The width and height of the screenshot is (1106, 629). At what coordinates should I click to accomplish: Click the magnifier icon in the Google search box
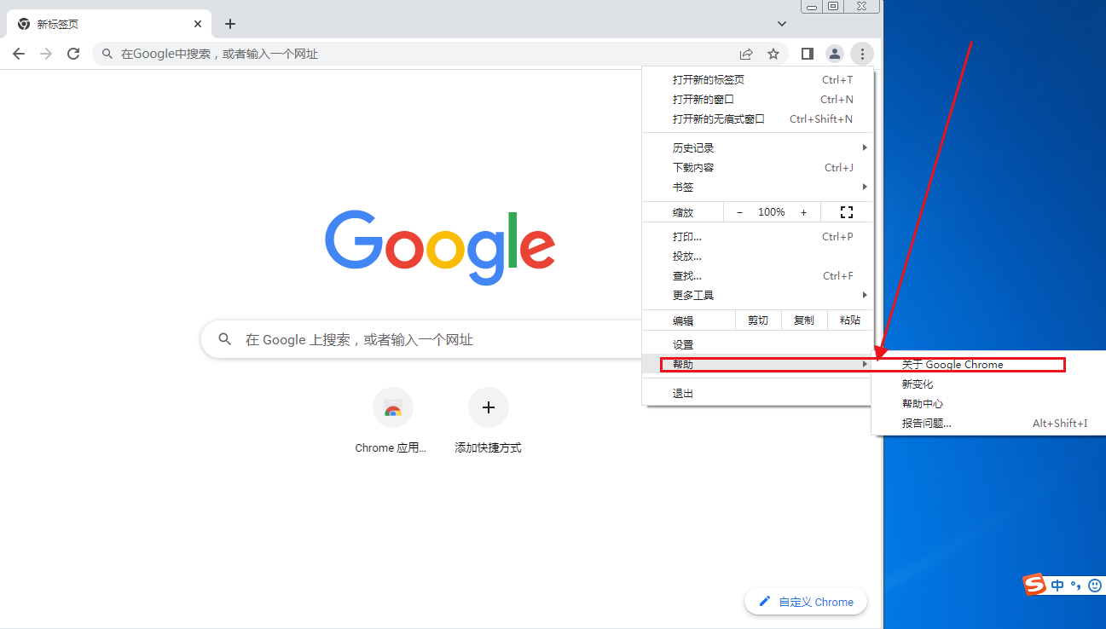[x=225, y=339]
